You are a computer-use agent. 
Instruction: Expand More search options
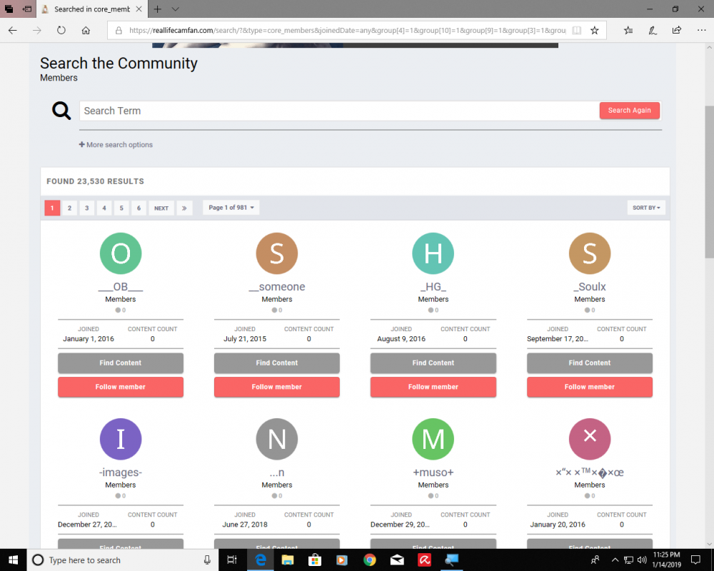(x=116, y=145)
